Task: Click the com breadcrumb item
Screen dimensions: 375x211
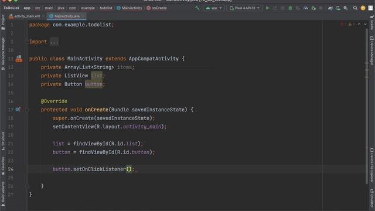Action: pyautogui.click(x=73, y=8)
